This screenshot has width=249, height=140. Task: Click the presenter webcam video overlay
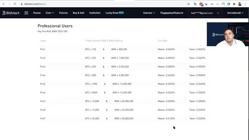228,34
